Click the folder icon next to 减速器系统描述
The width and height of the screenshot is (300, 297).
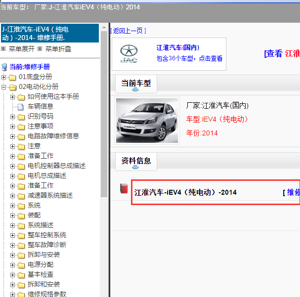coord(21,196)
